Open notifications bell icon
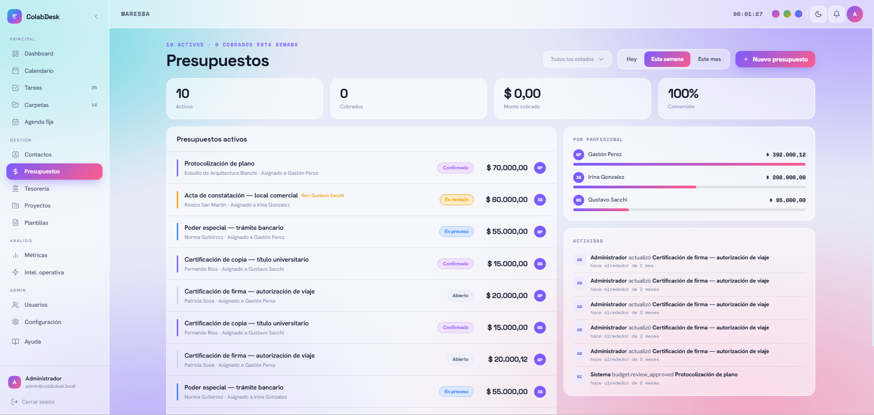The height and width of the screenshot is (415, 874). (x=837, y=14)
